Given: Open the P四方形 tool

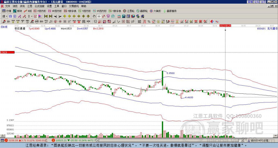Looking at the screenshot, I should click(40, 11).
